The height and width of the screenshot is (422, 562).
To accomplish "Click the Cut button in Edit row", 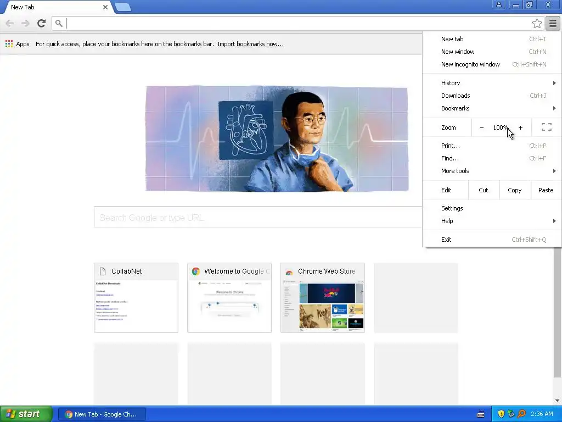I will click(x=484, y=190).
